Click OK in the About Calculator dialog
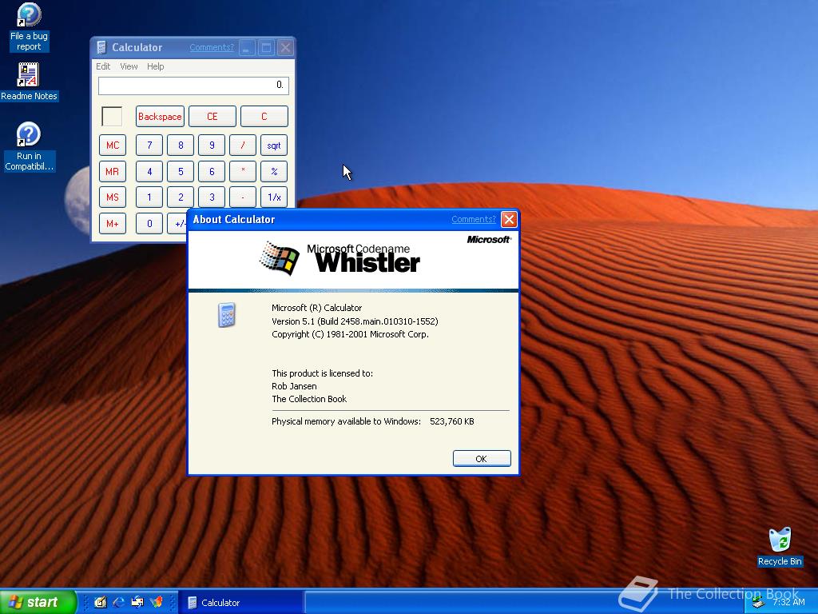818x614 pixels. 482,458
